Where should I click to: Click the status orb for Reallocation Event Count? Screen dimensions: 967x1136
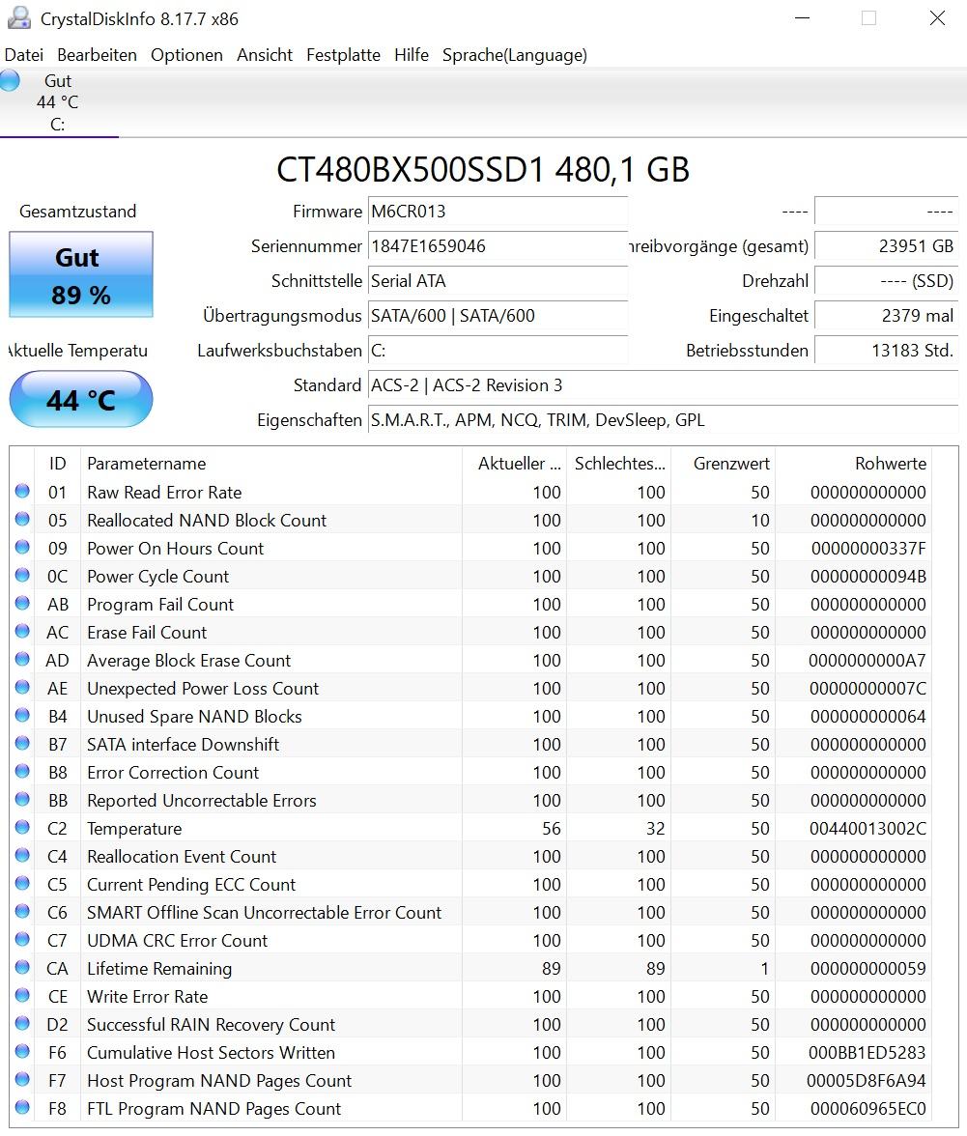pos(22,856)
